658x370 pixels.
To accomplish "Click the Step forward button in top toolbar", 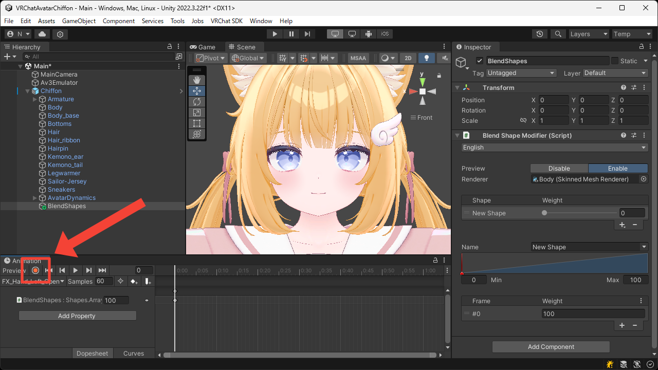I will click(x=307, y=34).
